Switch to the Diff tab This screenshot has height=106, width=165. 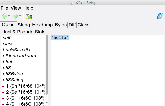(x=72, y=25)
